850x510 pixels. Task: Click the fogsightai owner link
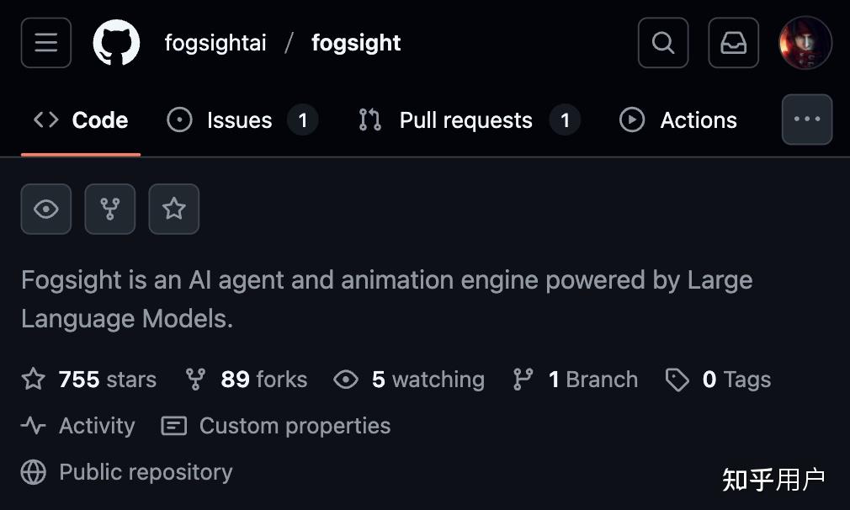click(x=215, y=43)
